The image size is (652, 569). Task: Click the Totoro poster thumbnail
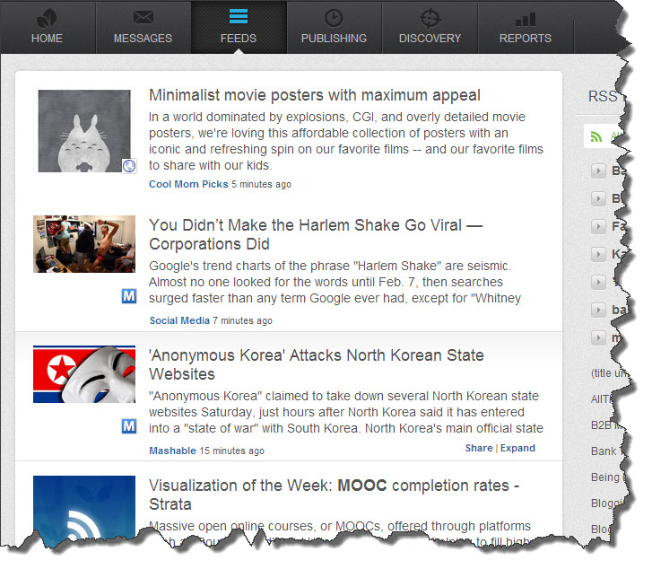pos(84,131)
